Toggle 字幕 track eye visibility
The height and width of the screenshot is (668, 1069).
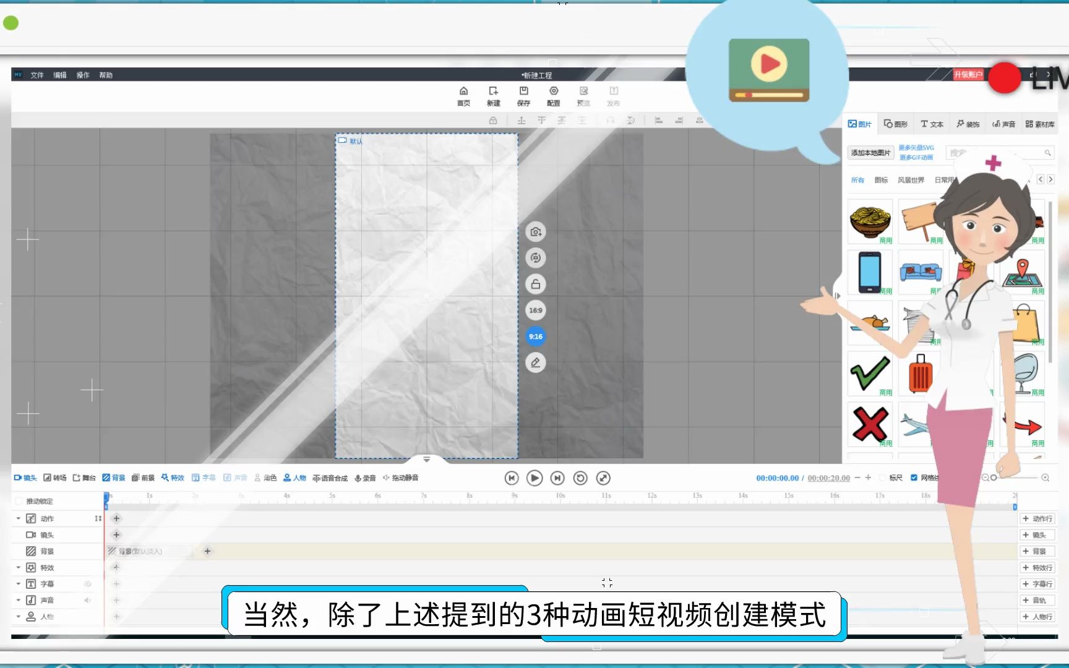tap(88, 584)
